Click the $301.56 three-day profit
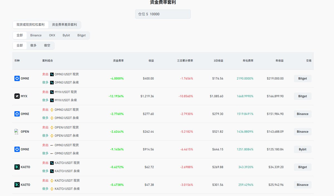This screenshot has height=196, width=334. (217, 185)
